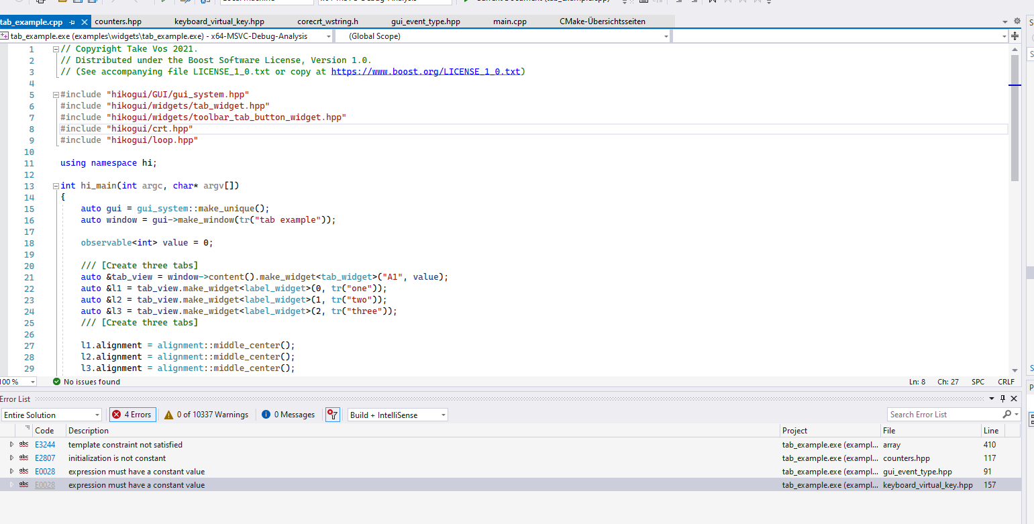
Task: Close the tab_example.cpp tab
Action: pyautogui.click(x=84, y=22)
